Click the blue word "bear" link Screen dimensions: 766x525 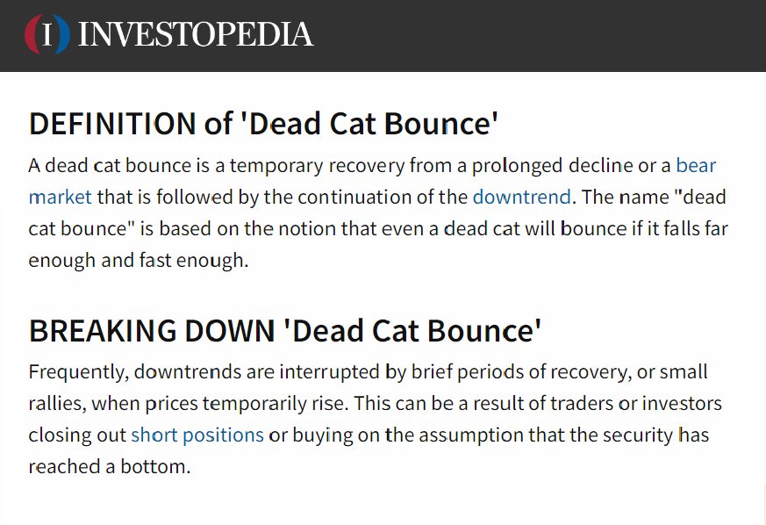click(696, 165)
